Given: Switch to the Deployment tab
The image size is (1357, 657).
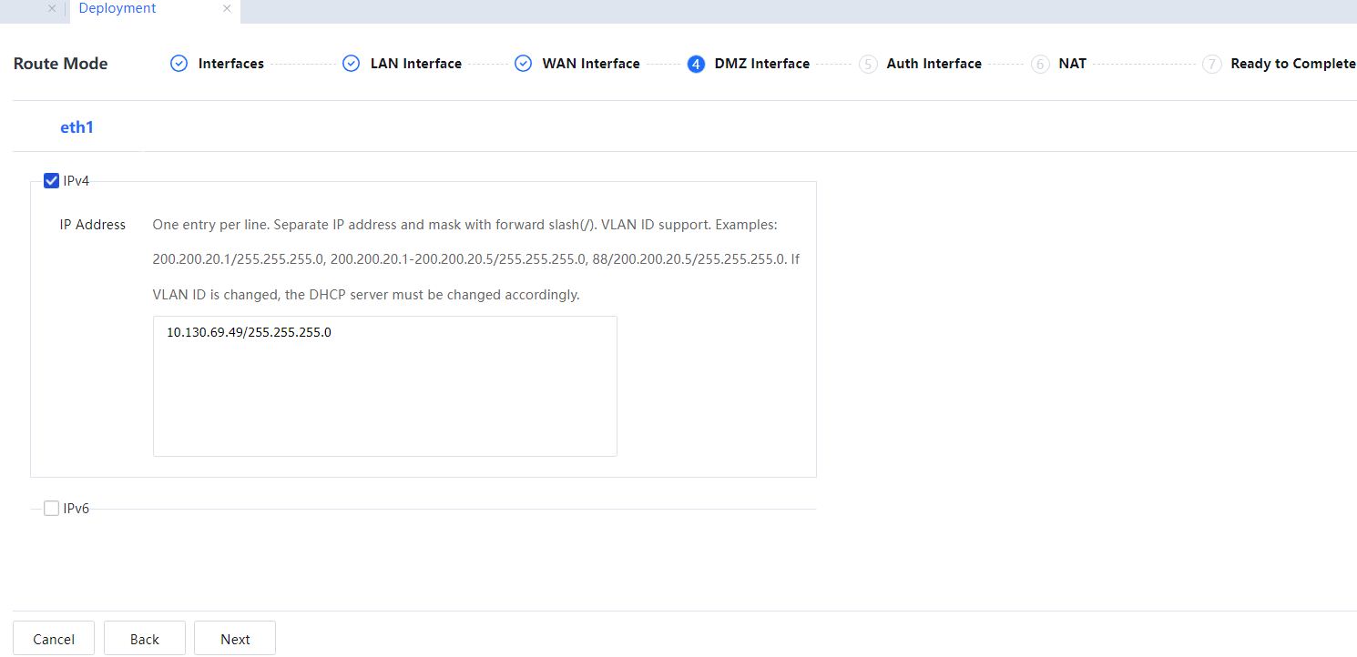Looking at the screenshot, I should pos(117,8).
